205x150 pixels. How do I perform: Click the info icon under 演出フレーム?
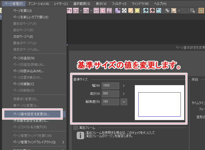pyautogui.click(x=80, y=135)
